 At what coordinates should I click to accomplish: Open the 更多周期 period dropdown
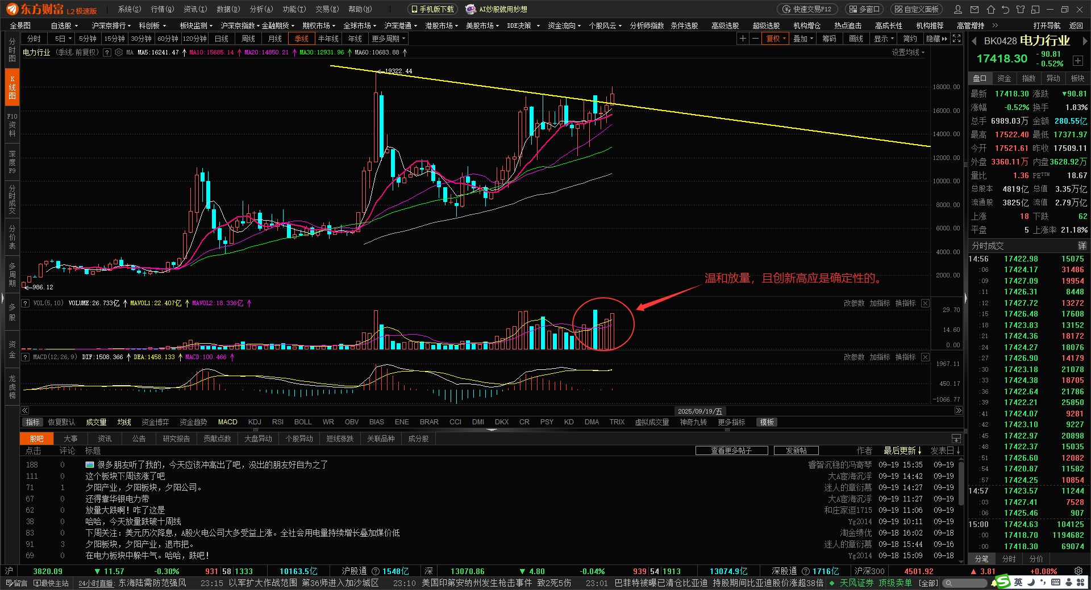[x=389, y=39]
